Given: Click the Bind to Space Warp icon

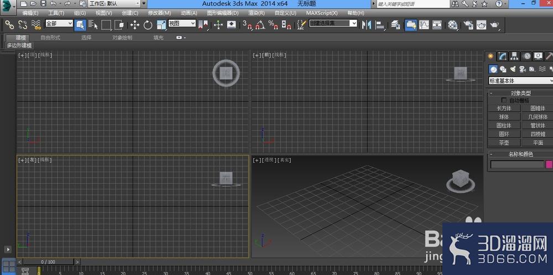Looking at the screenshot, I should [36, 25].
